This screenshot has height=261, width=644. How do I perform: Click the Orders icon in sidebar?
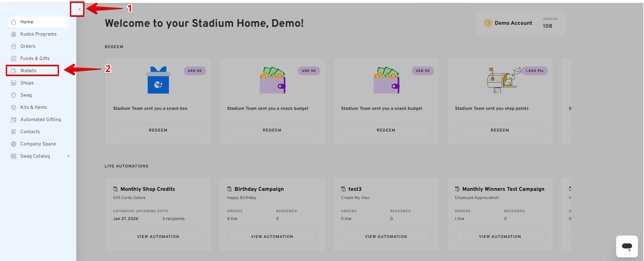[x=14, y=46]
